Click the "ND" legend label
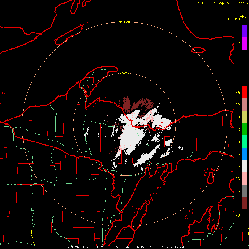Image resolution: width=249 pixels, height=249 pixels. click(237, 216)
